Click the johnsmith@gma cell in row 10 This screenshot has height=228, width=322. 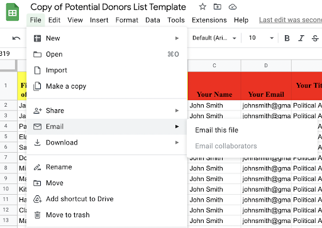pos(266,189)
